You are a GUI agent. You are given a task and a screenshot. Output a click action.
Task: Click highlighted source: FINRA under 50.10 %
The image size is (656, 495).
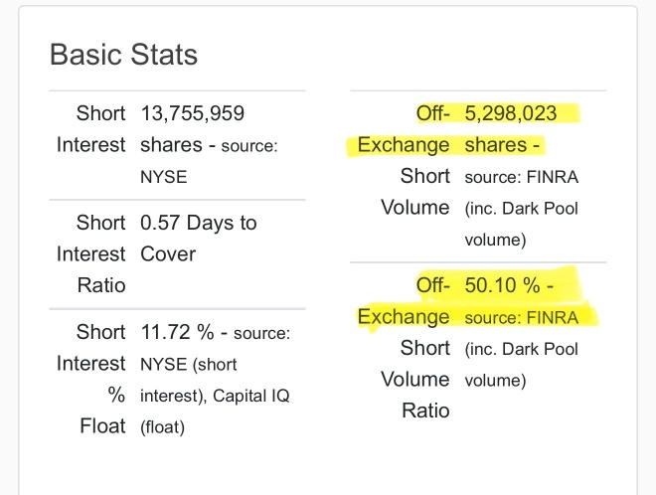[521, 318]
